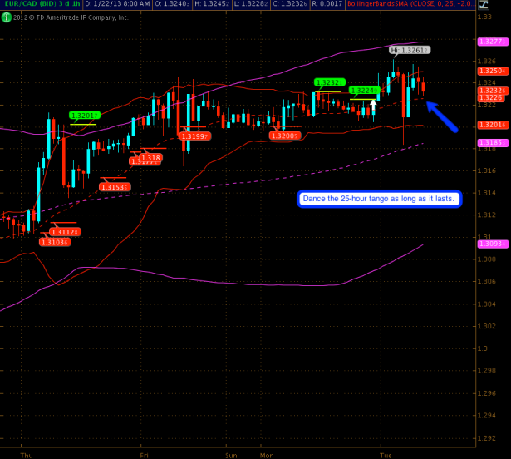
Task: Click the white up arrow signal marker
Action: (x=373, y=106)
